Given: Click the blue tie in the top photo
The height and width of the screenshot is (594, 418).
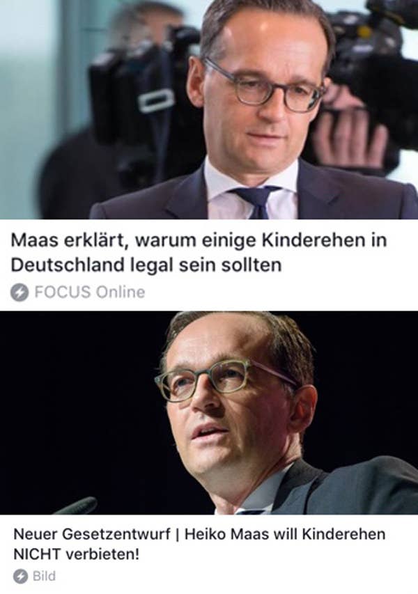Looking at the screenshot, I should (x=256, y=202).
